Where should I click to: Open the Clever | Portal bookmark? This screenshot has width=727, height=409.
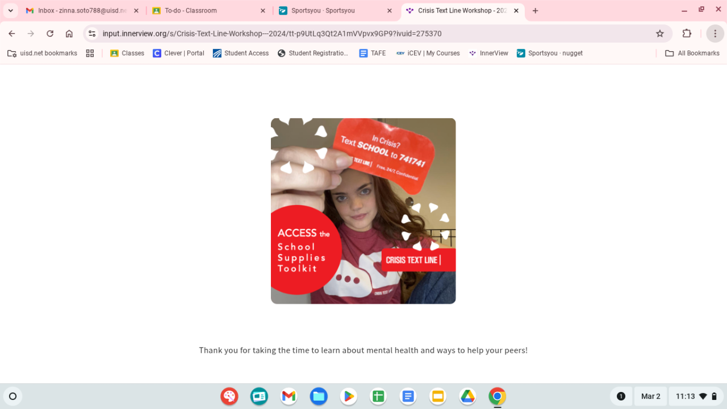coord(178,53)
